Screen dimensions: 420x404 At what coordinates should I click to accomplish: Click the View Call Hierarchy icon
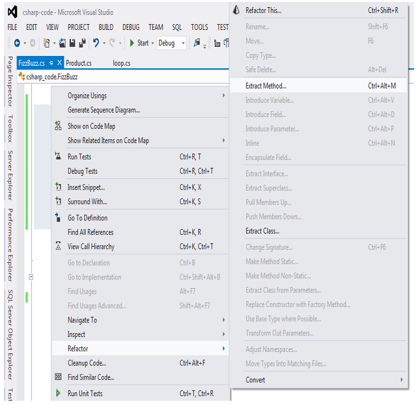58,246
